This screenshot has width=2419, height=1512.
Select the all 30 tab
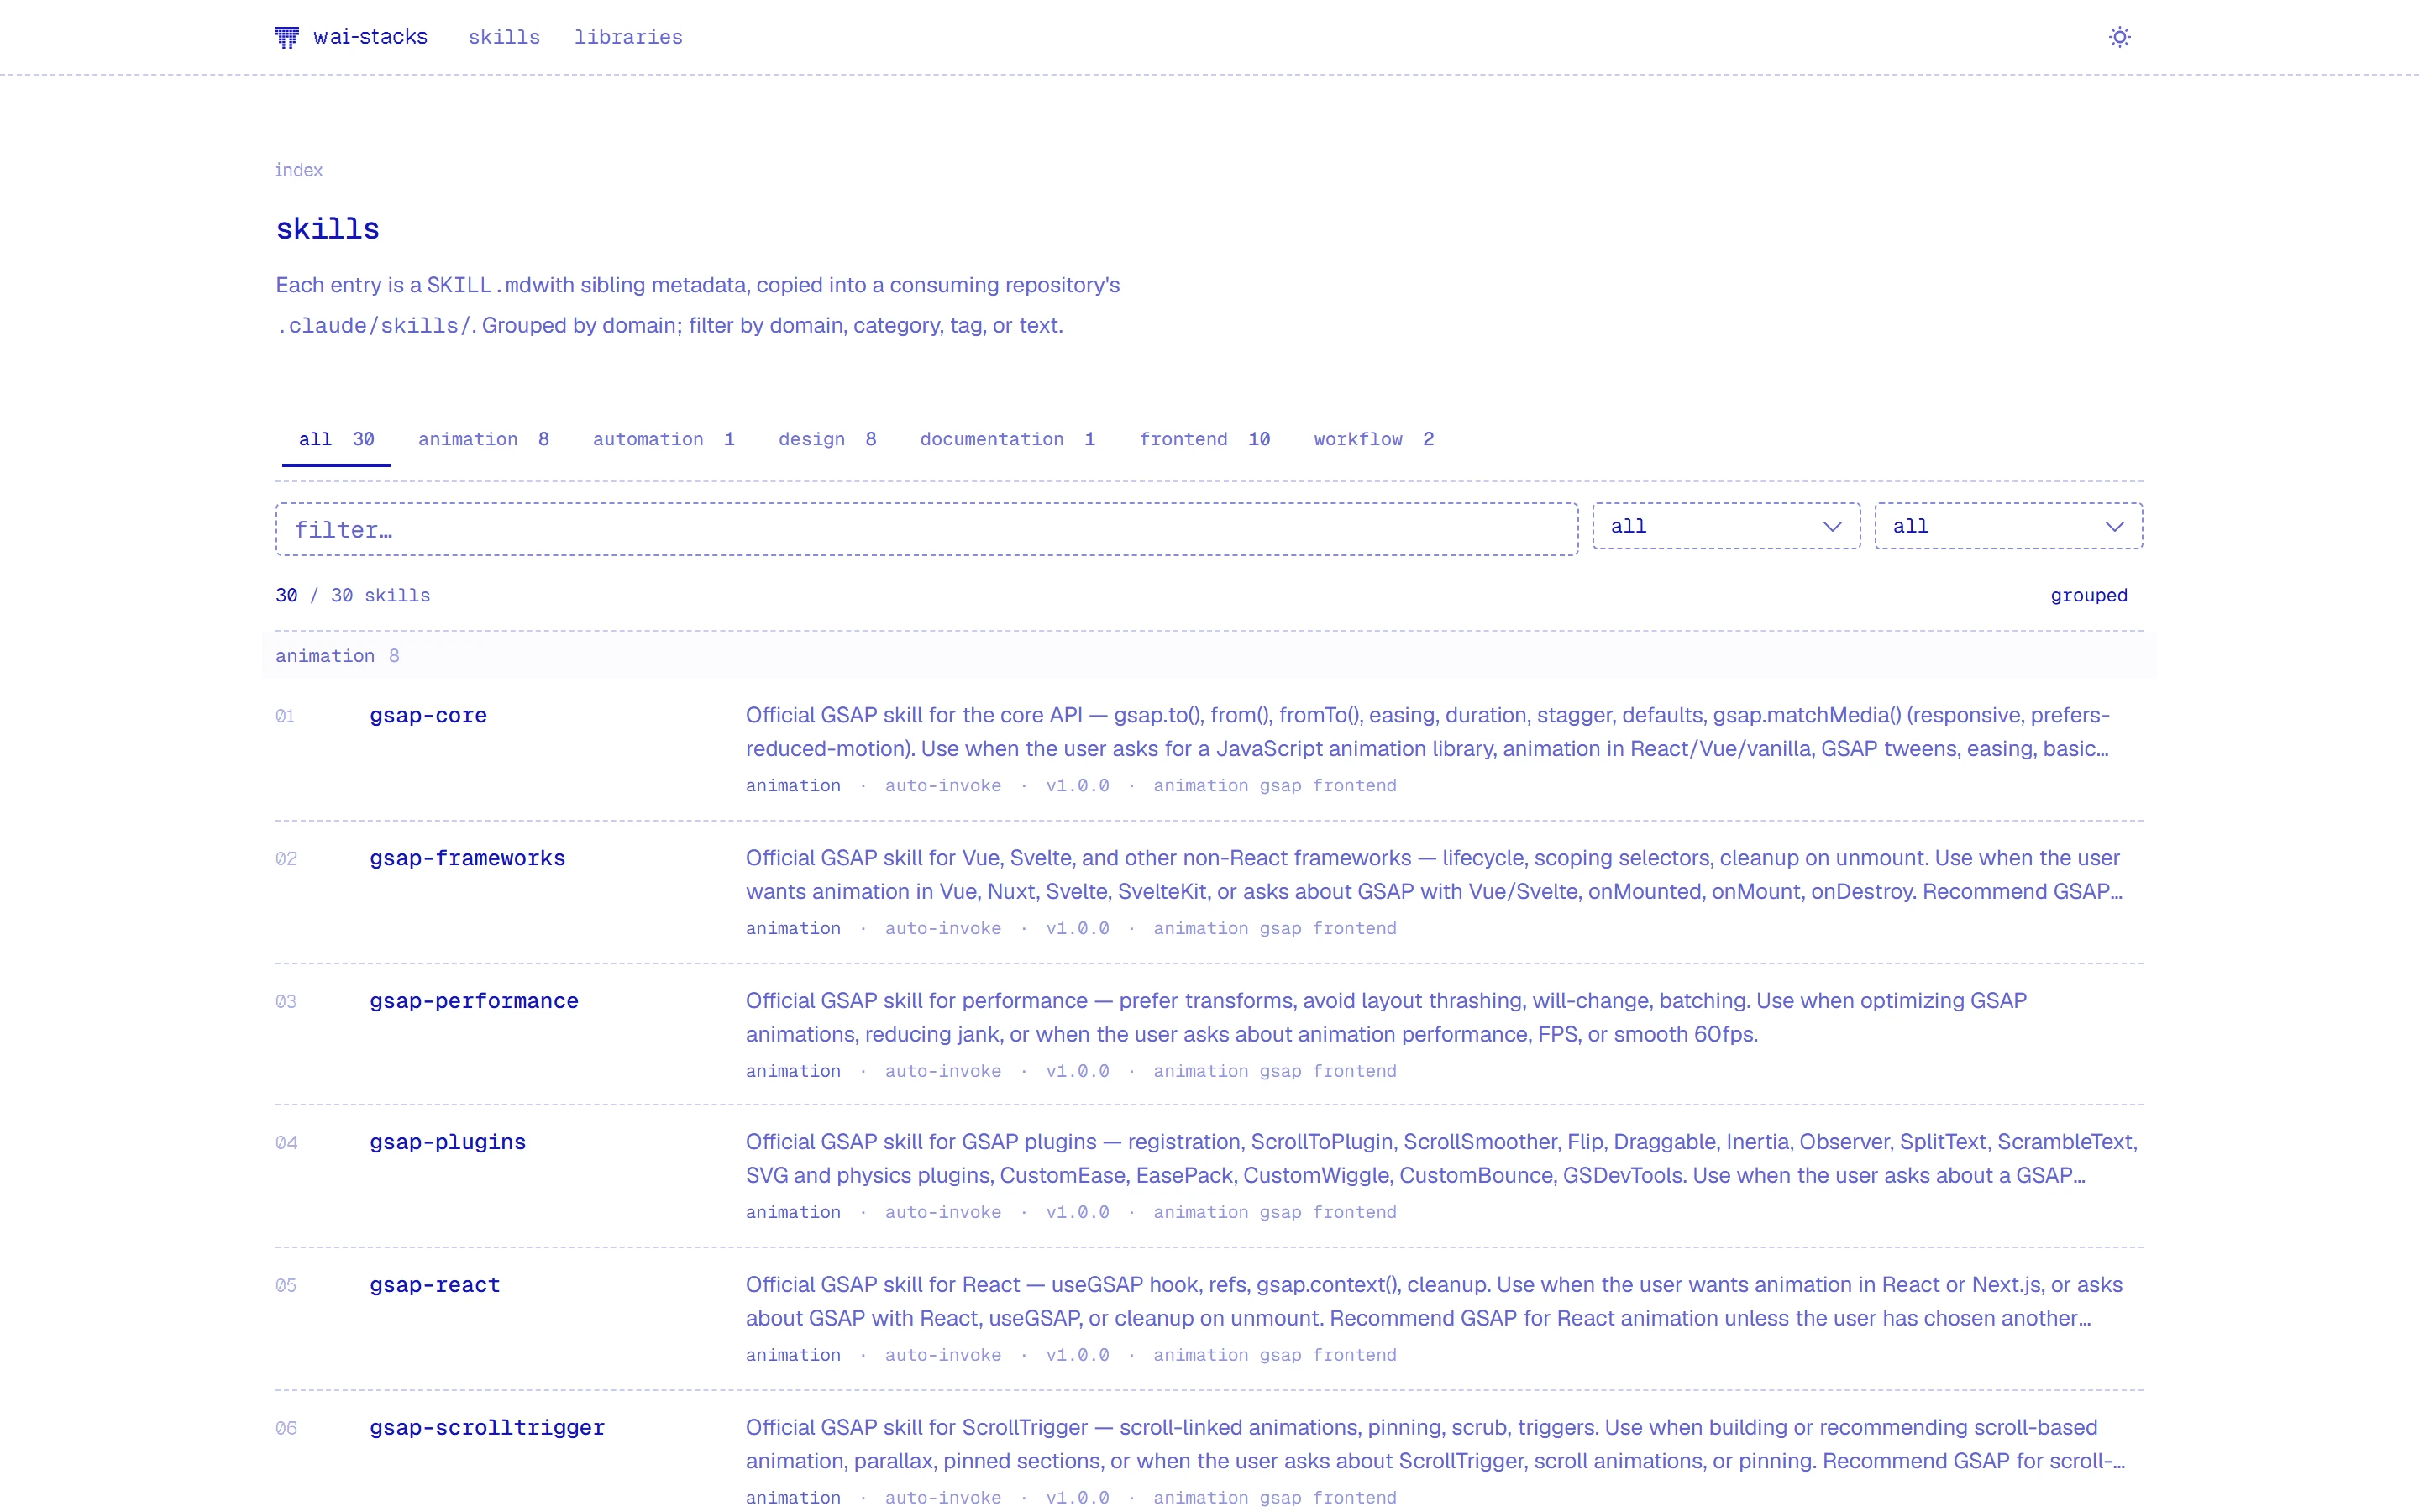point(336,439)
